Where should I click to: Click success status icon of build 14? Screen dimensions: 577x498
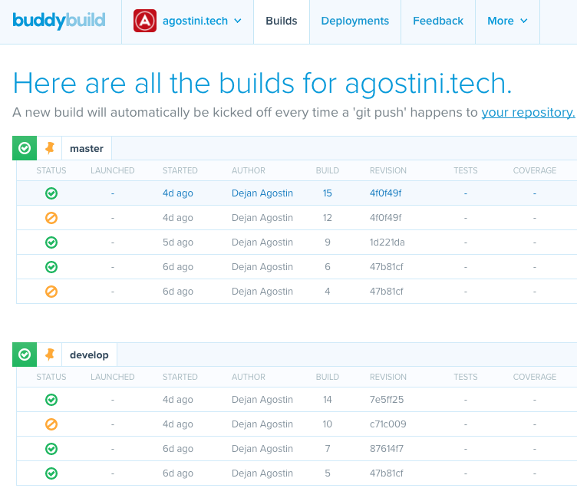pos(51,400)
